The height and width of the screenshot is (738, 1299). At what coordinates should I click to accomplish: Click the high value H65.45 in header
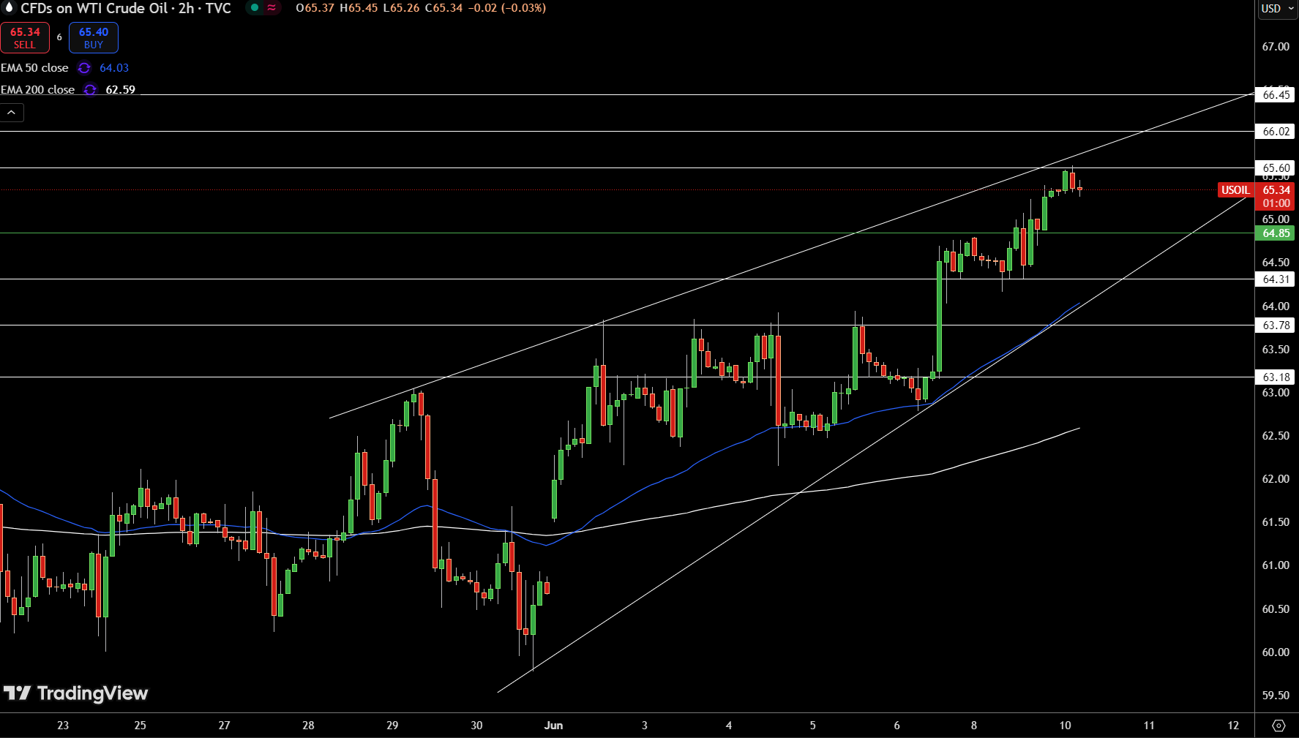pyautogui.click(x=359, y=8)
